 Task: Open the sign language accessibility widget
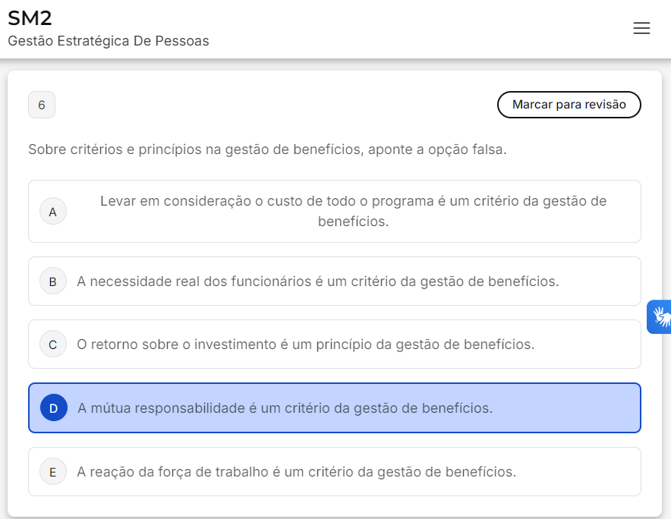[x=660, y=316]
